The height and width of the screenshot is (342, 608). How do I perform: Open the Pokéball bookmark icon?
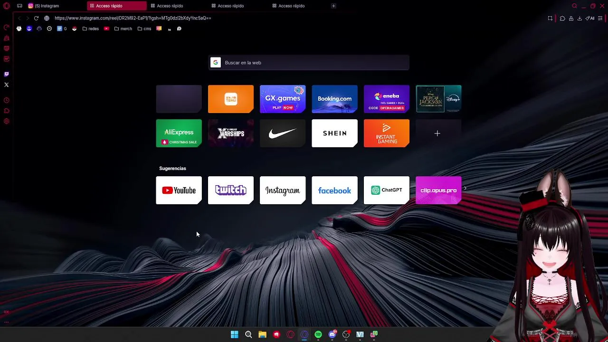74,28
